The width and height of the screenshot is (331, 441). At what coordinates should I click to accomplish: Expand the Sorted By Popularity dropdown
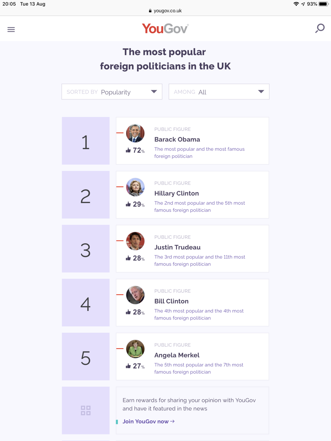tap(112, 92)
